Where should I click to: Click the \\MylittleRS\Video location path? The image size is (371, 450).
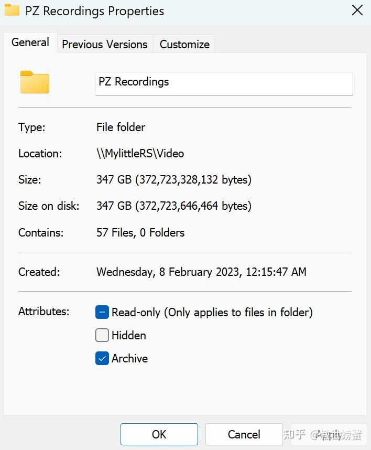(x=140, y=154)
